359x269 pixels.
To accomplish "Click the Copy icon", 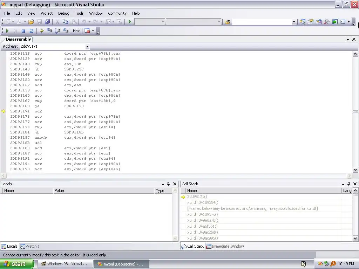I will (65, 22).
